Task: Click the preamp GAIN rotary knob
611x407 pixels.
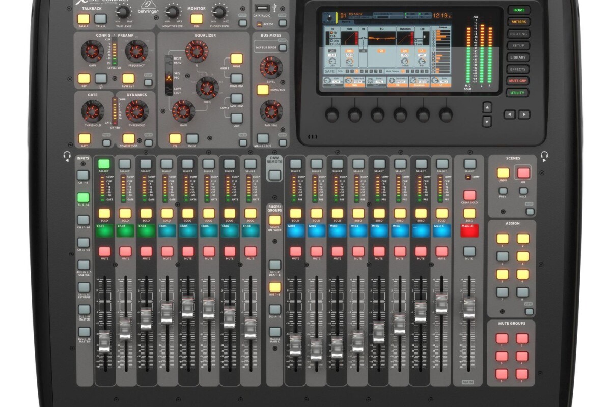Action: 92,51
